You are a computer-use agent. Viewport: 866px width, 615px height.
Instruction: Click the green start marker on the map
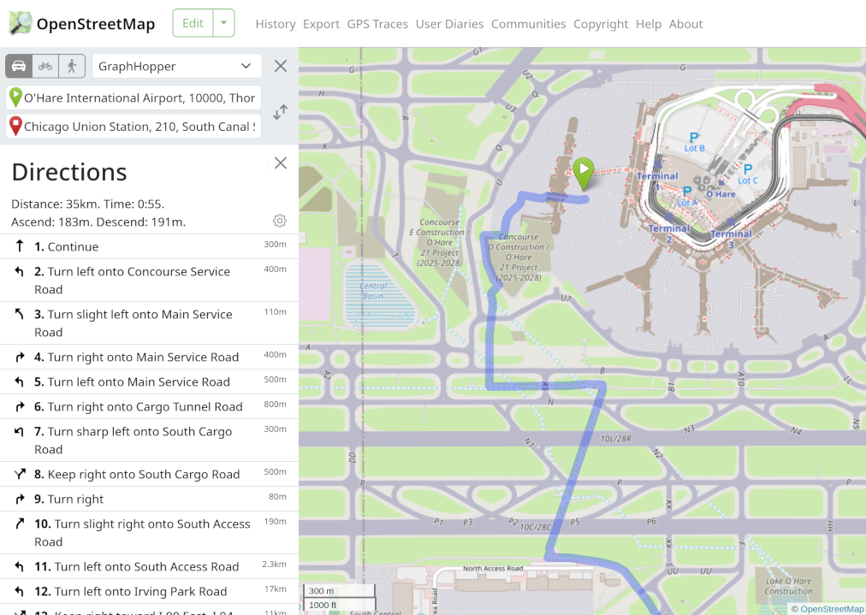(584, 174)
